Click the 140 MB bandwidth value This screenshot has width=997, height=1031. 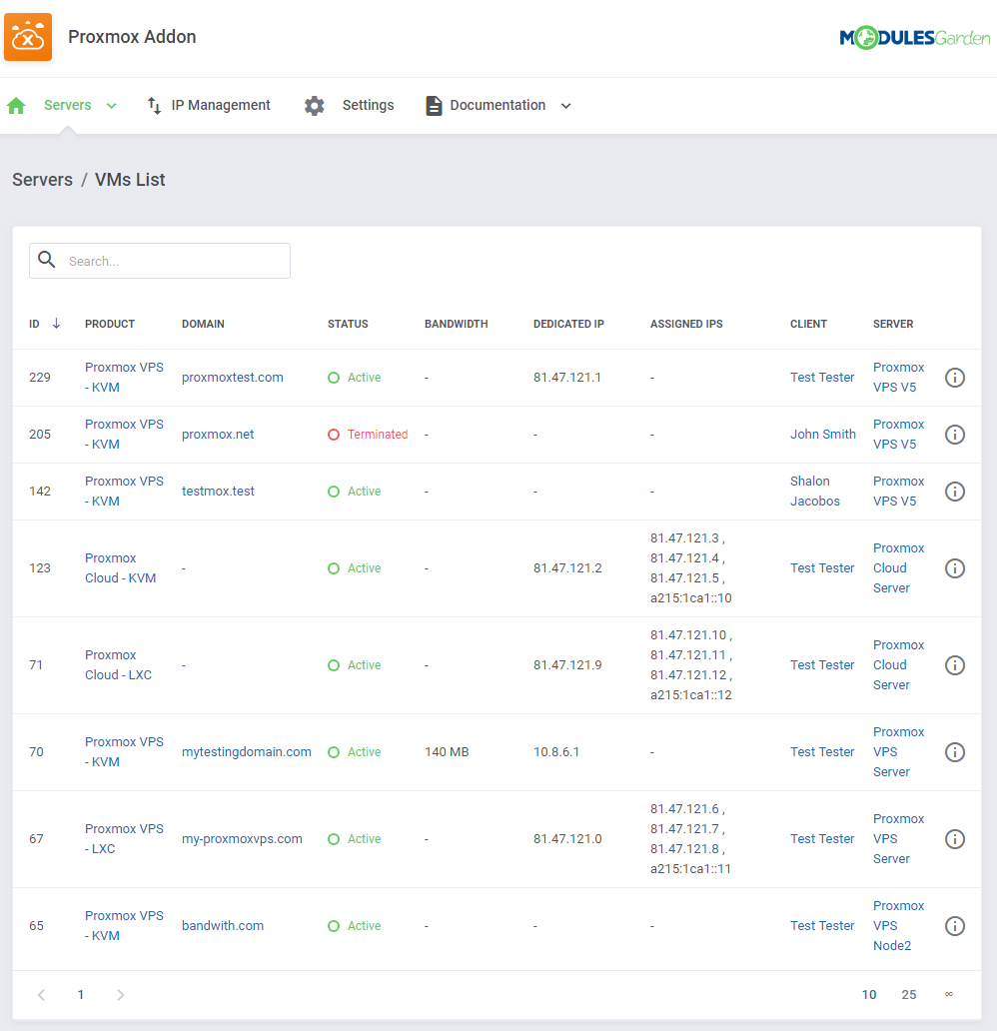point(447,751)
